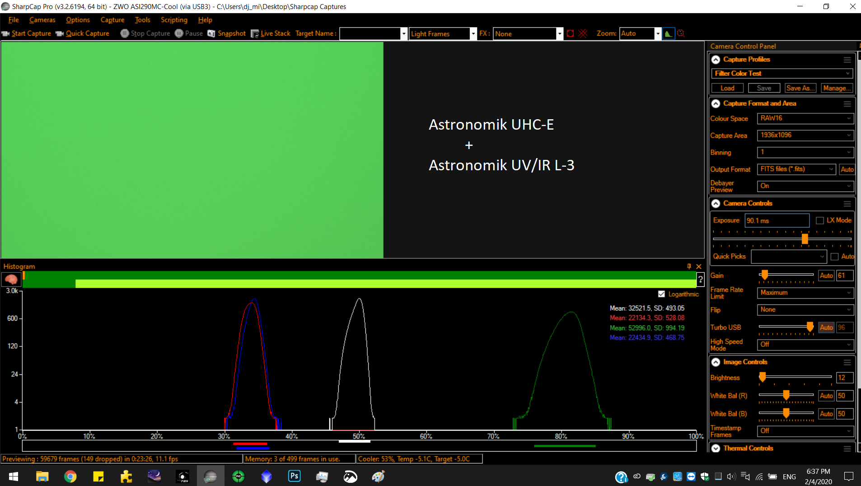This screenshot has height=486, width=861.
Task: Open the File menu
Action: pos(14,20)
